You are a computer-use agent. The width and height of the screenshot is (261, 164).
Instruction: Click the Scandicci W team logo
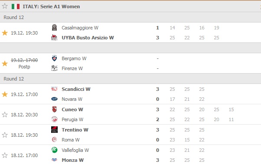pos(54,89)
